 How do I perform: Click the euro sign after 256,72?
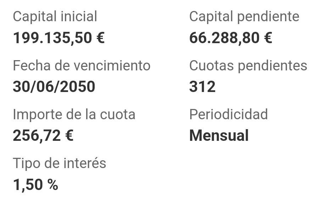(69, 136)
